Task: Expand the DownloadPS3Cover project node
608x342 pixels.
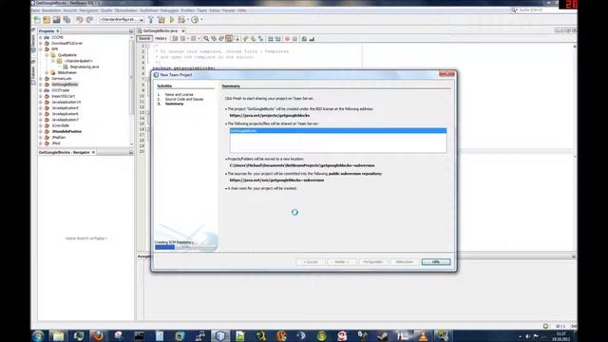Action: pos(41,44)
